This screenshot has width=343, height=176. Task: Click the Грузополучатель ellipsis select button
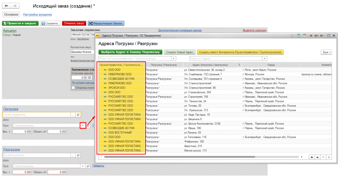tap(73, 155)
